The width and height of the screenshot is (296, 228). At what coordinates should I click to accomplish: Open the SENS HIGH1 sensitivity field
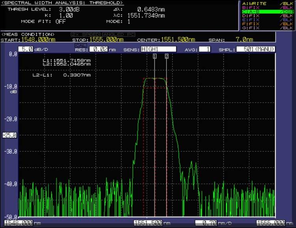tap(158, 49)
